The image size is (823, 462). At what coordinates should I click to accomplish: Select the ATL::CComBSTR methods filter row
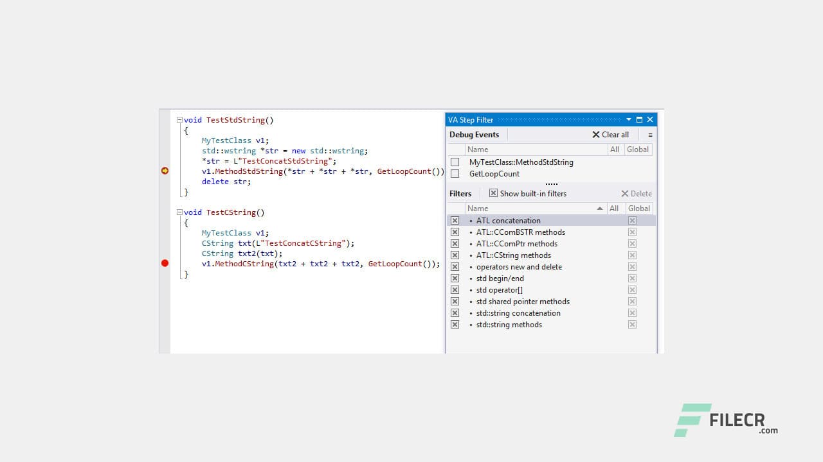pyautogui.click(x=521, y=232)
